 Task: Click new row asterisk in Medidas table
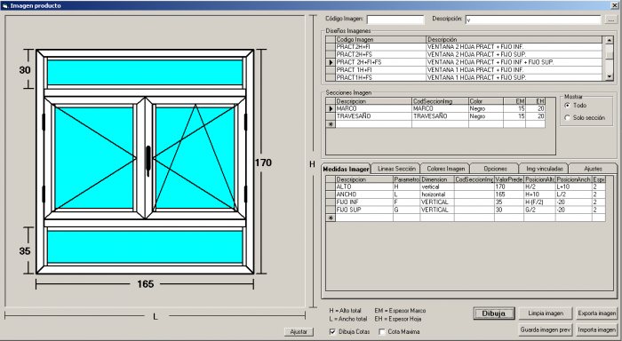pyautogui.click(x=331, y=218)
